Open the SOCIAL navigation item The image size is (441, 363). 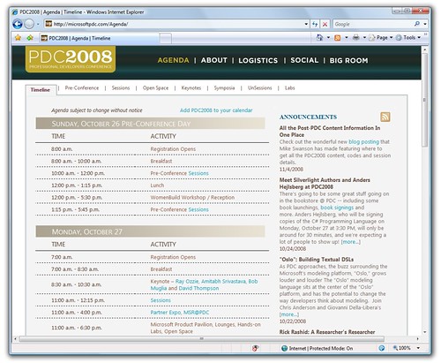(304, 60)
